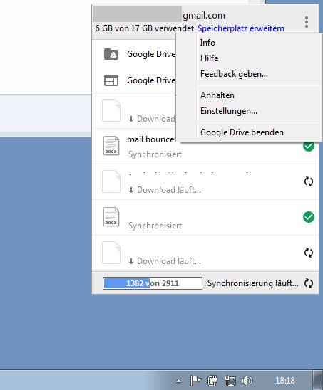Click the taskbar network icon

click(230, 381)
